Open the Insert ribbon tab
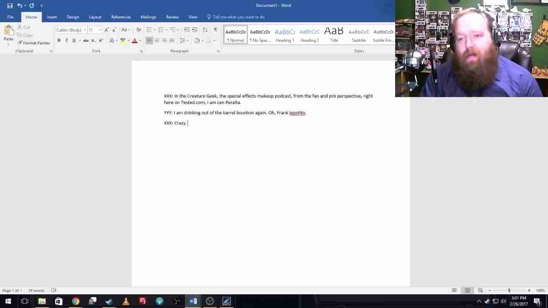548x308 pixels. tap(52, 17)
